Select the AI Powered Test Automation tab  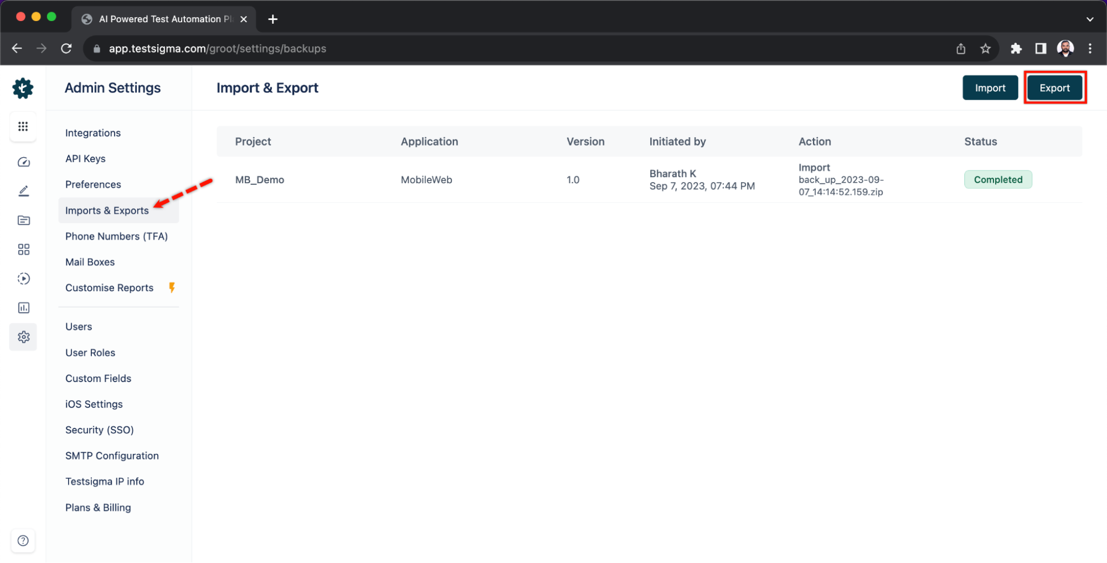click(163, 19)
